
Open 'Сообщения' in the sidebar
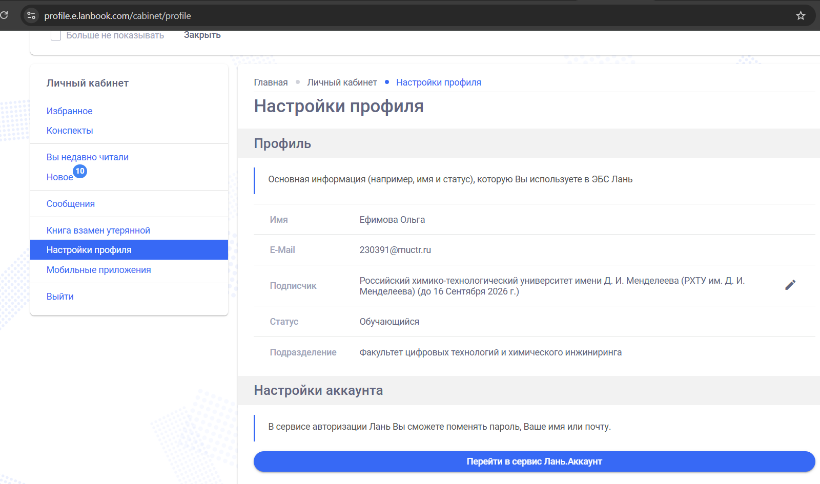pos(70,204)
